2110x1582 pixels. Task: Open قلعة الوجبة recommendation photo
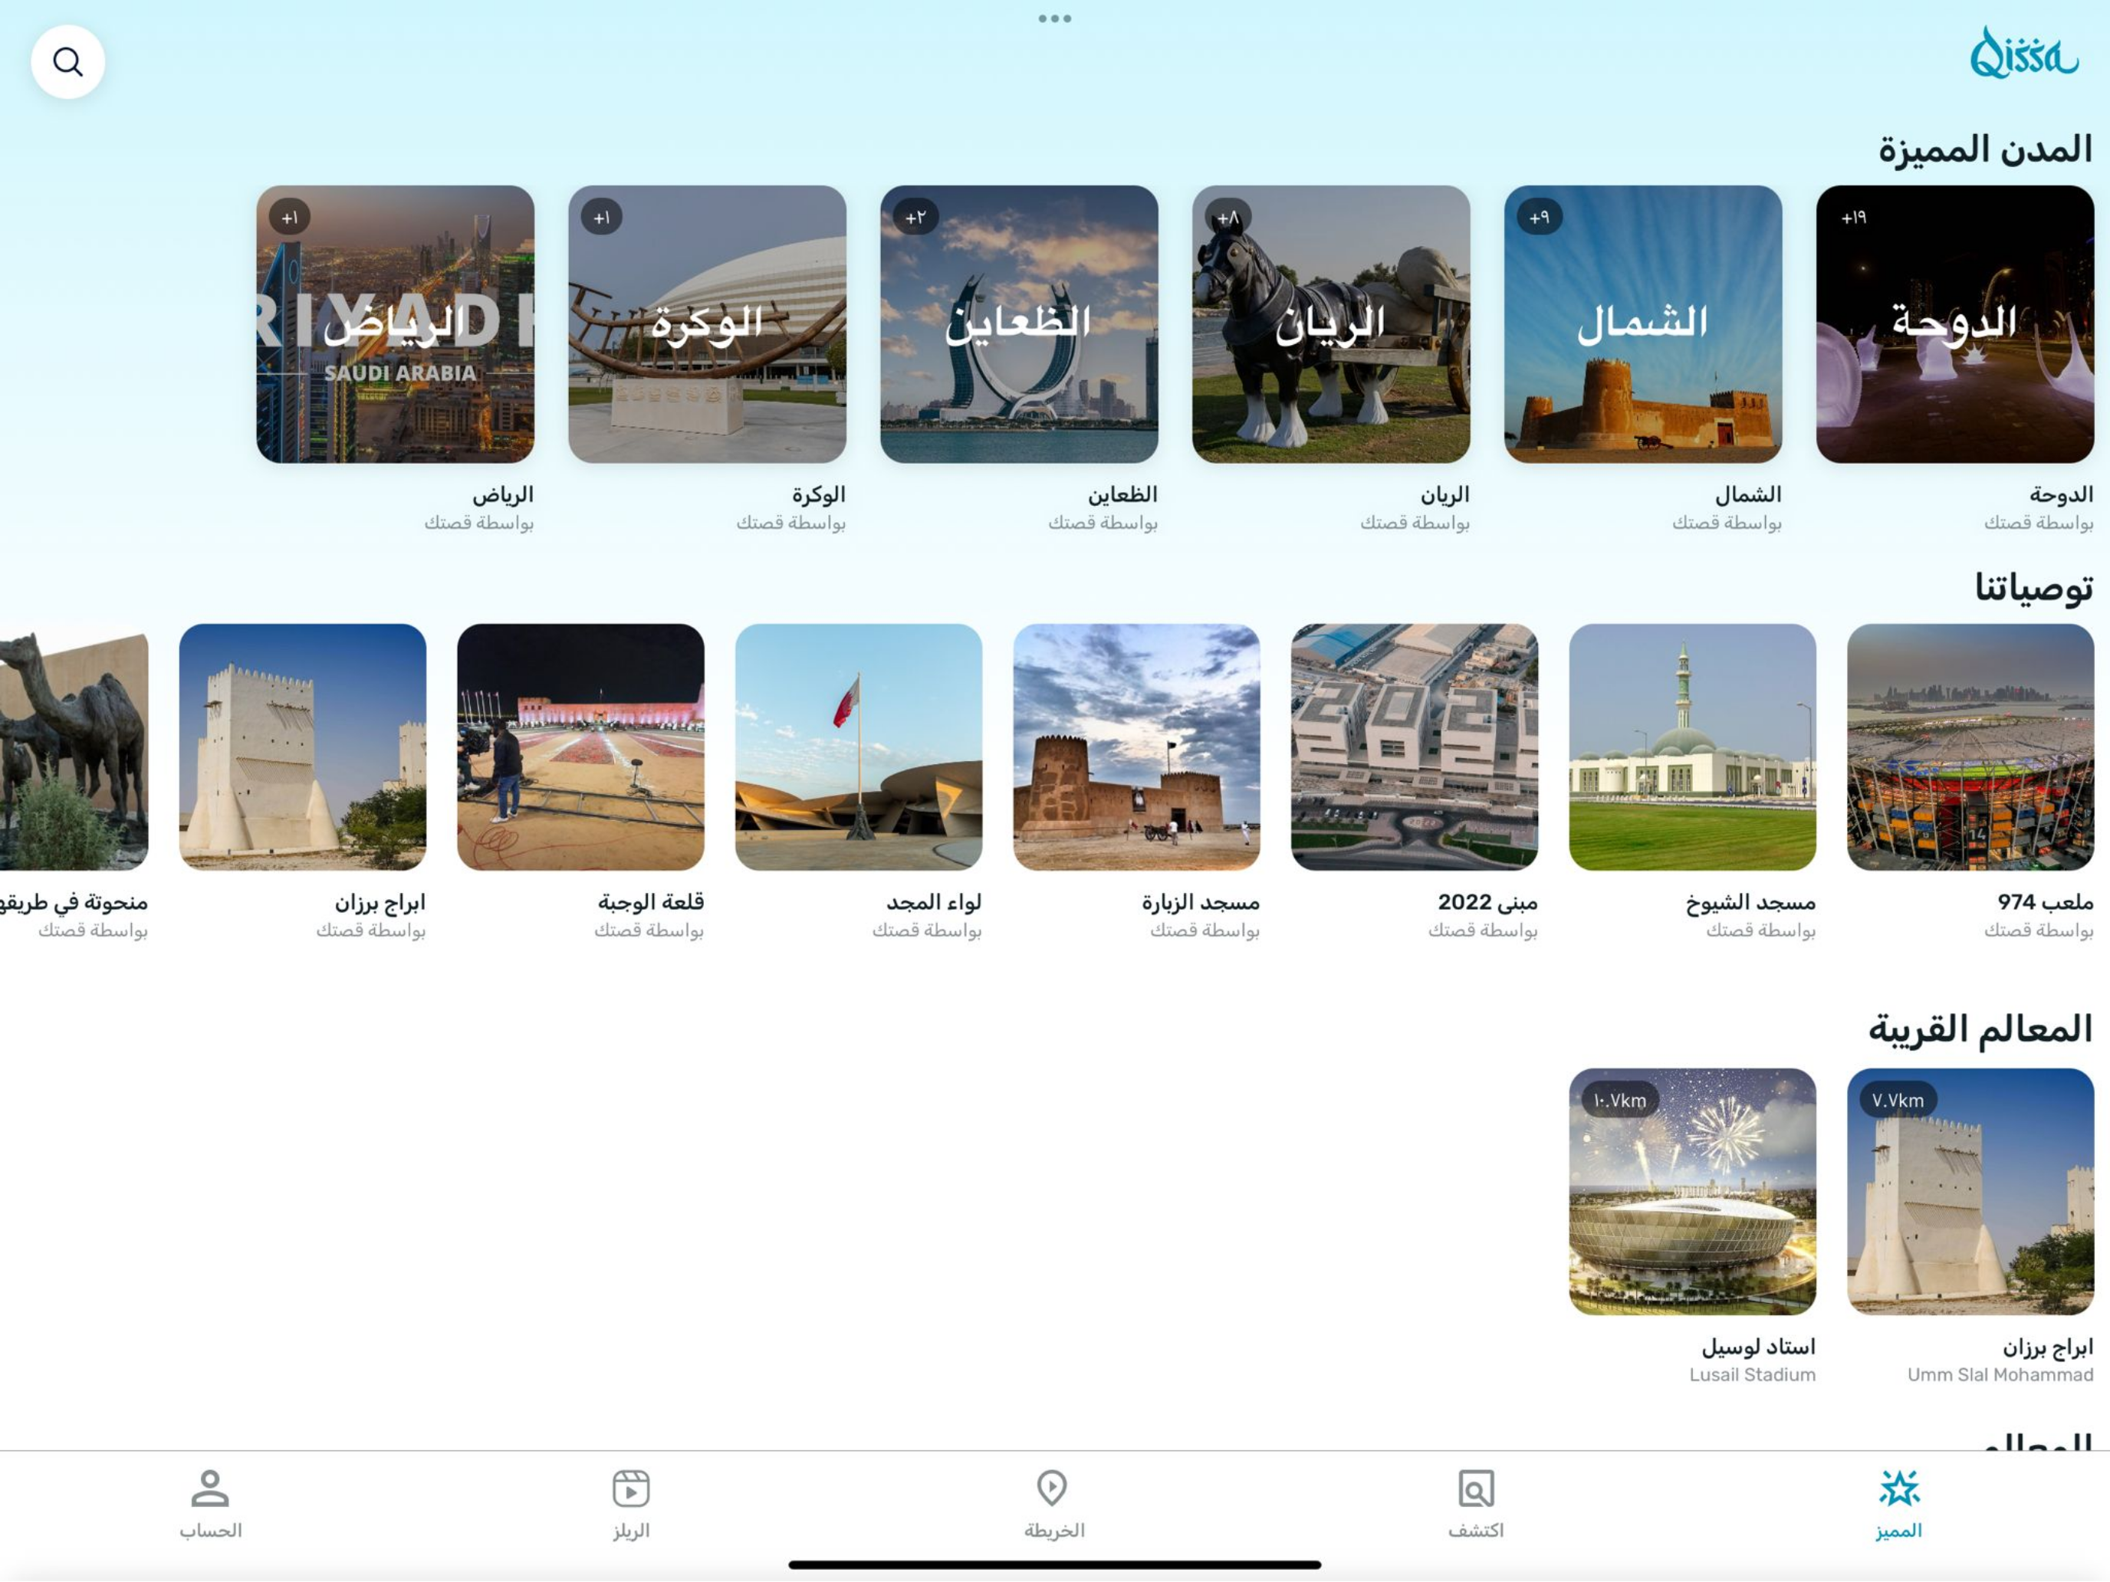(581, 747)
